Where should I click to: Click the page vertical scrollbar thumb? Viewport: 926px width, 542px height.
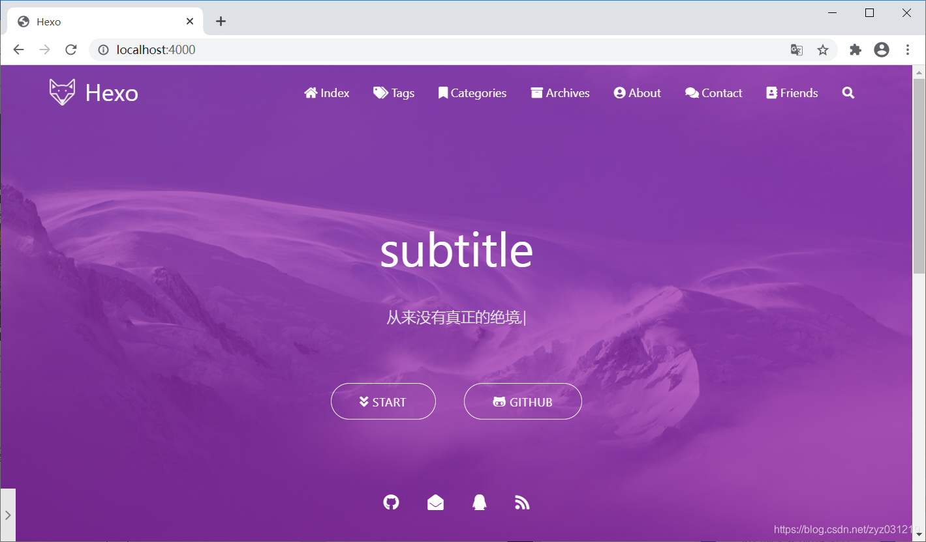919,176
